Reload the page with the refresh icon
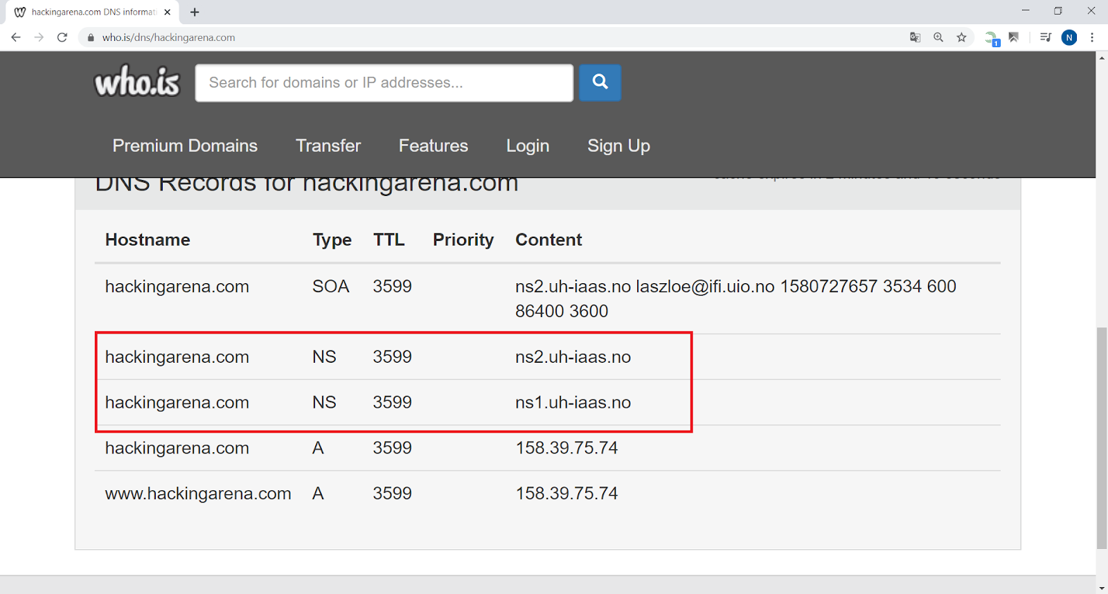Image resolution: width=1108 pixels, height=594 pixels. coord(62,37)
